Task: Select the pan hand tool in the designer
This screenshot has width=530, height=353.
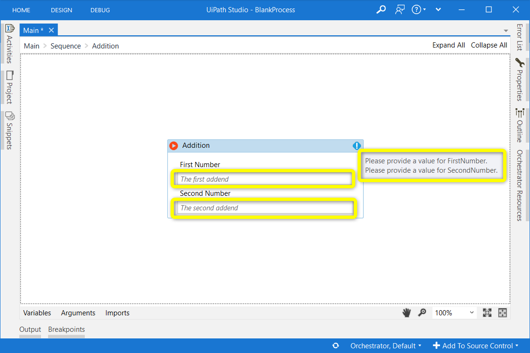Action: 407,312
